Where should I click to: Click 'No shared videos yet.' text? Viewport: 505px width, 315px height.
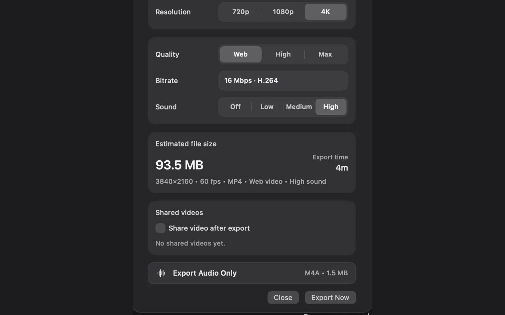pos(190,243)
